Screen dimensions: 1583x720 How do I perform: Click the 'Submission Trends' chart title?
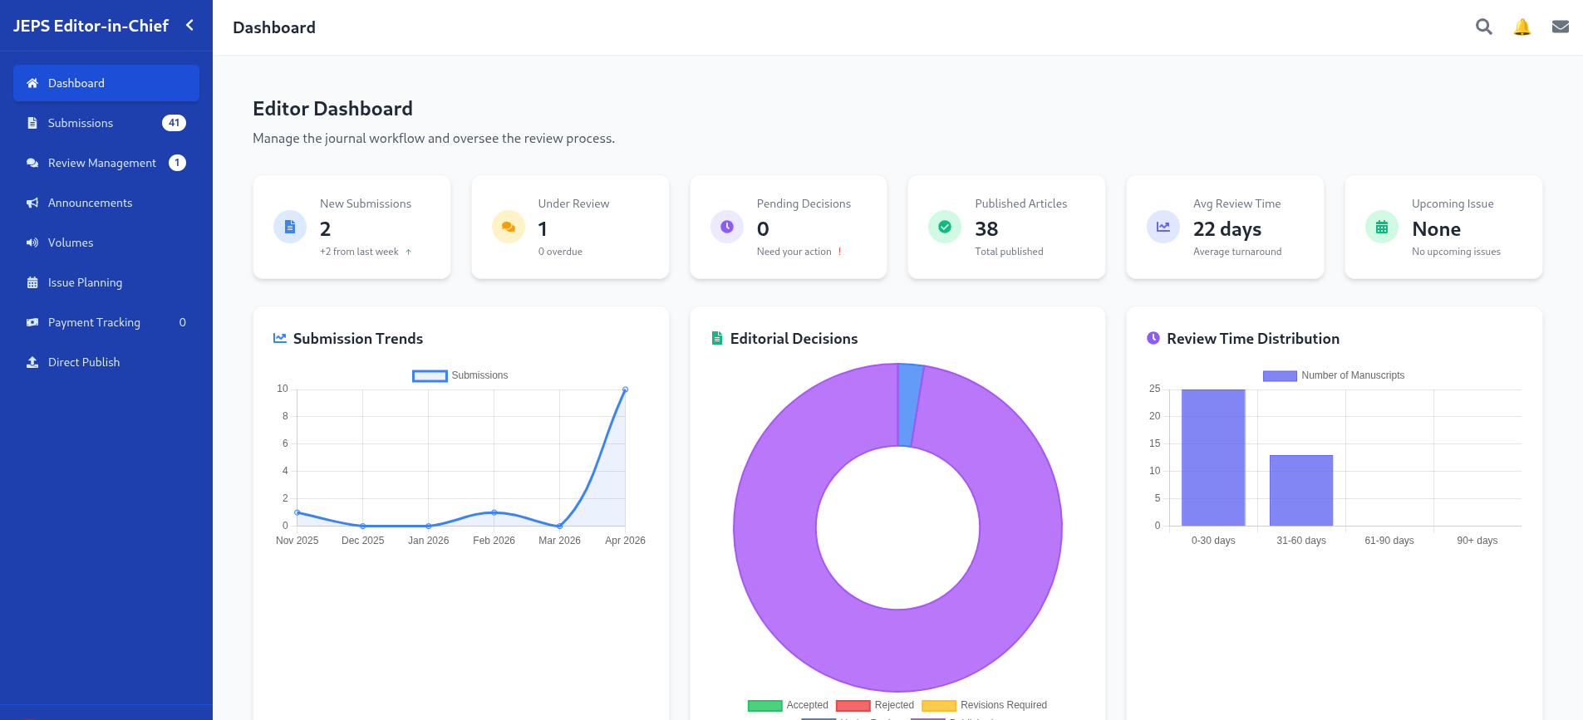[x=358, y=339]
